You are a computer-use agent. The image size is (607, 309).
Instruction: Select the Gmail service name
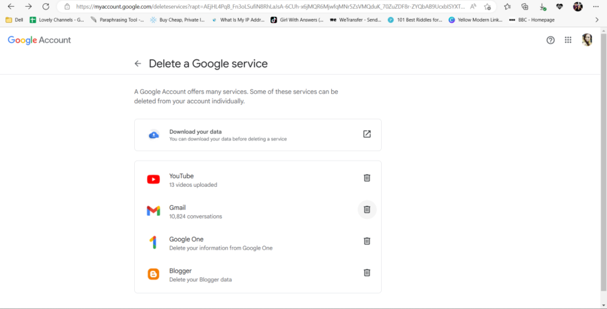tap(177, 208)
